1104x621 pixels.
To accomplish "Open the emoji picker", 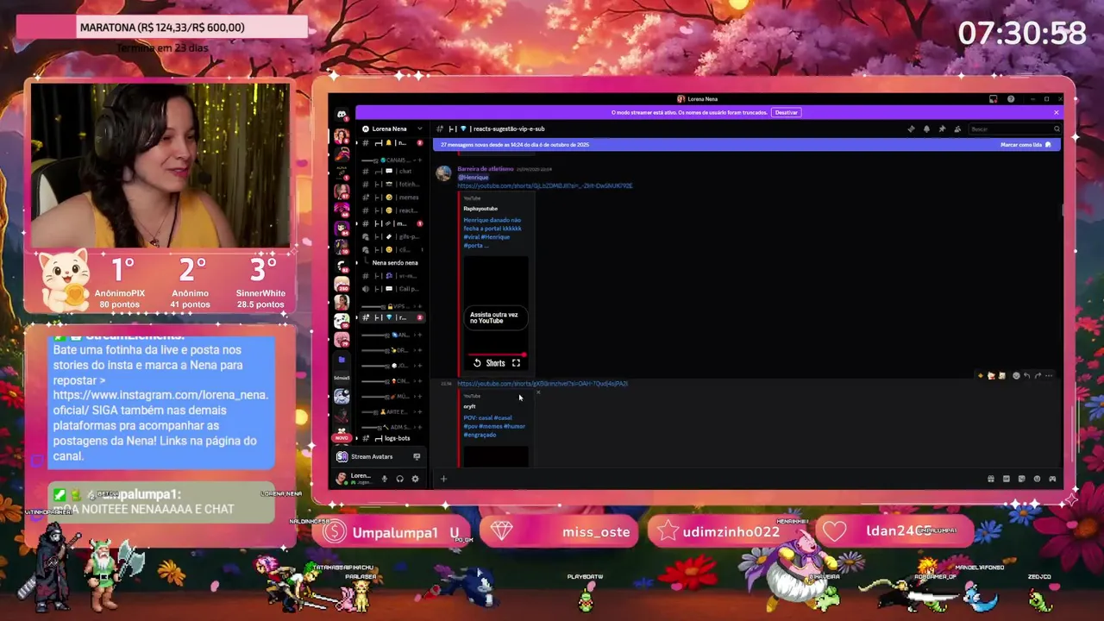I will 1037,479.
